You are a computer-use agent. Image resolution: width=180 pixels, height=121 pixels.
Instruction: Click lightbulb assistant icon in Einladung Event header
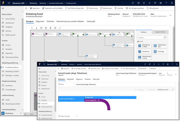tap(144, 3)
